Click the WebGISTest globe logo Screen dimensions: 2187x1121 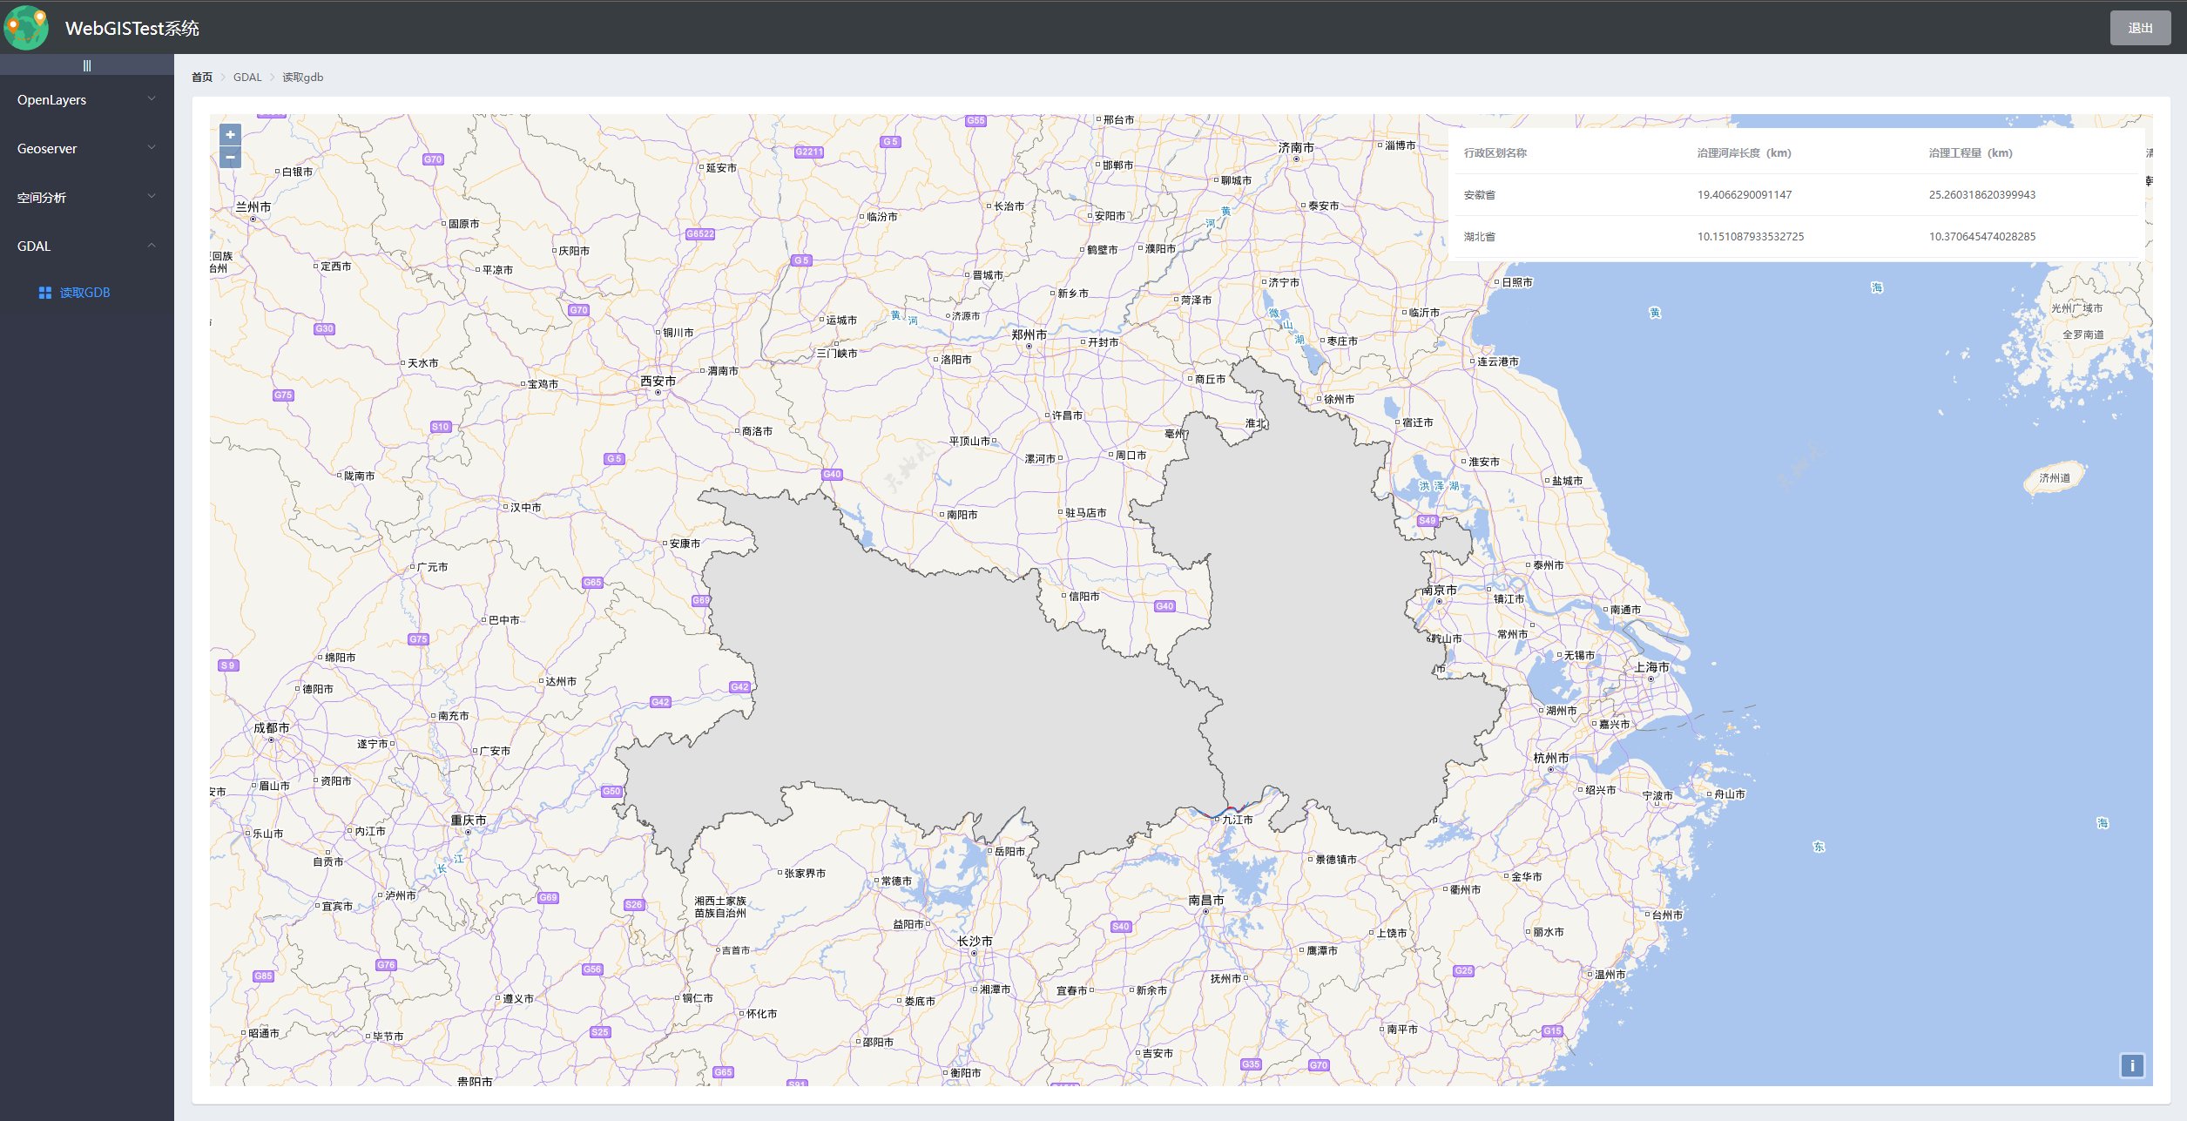[x=26, y=27]
